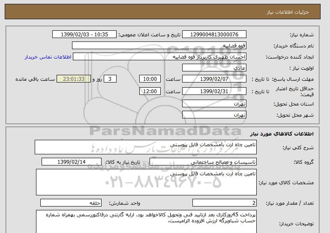Viewport: 330px width, 233px height.
Task: Click the label گروه کالا
Action: (303, 162)
